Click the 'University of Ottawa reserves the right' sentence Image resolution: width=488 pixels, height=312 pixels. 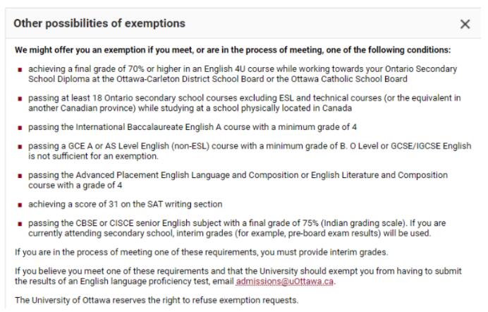point(157,301)
